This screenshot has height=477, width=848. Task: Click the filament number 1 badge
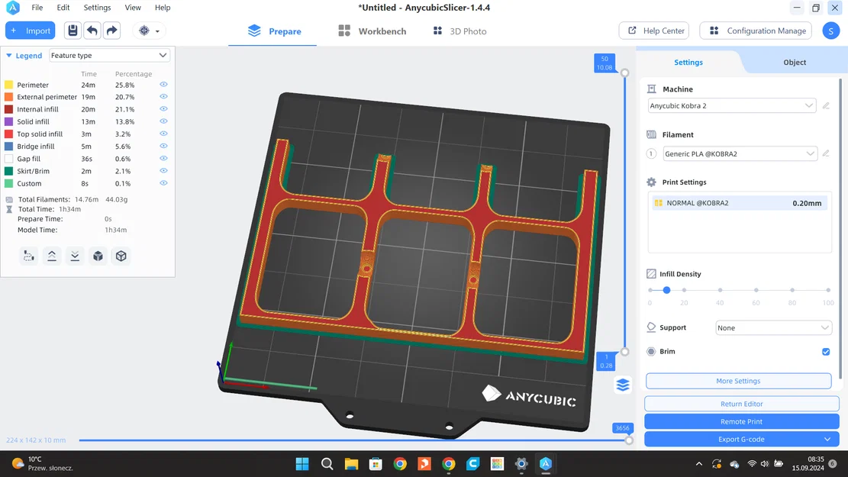[651, 154]
